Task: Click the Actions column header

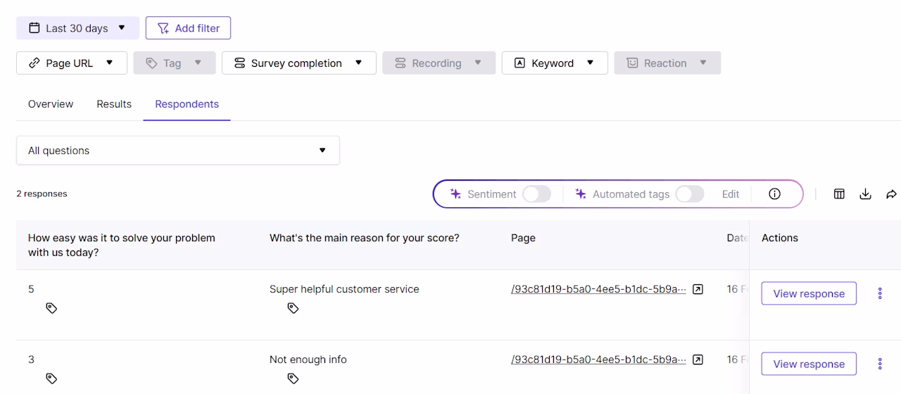Action: 780,238
